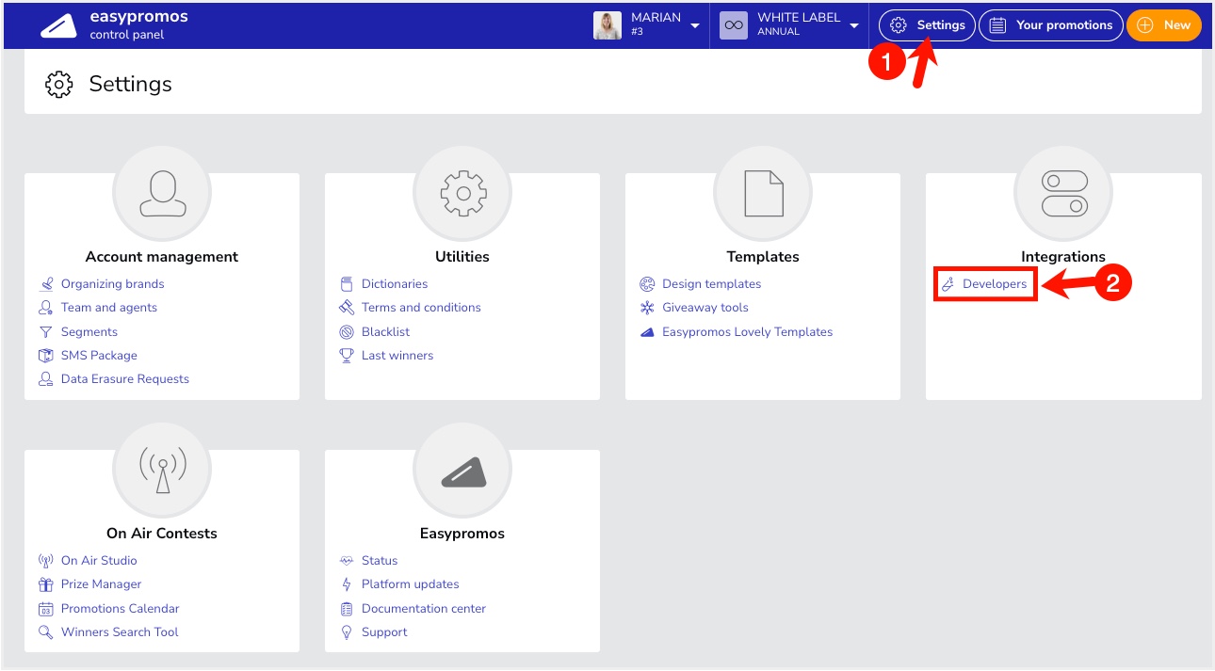Open Design templates link
Image resolution: width=1215 pixels, height=671 pixels.
click(711, 284)
